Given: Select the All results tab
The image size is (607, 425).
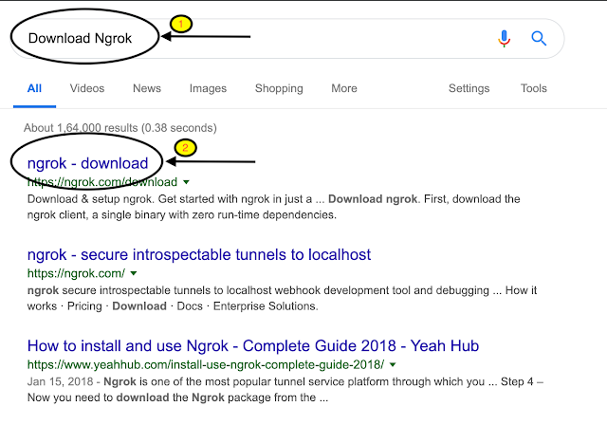Looking at the screenshot, I should [34, 88].
